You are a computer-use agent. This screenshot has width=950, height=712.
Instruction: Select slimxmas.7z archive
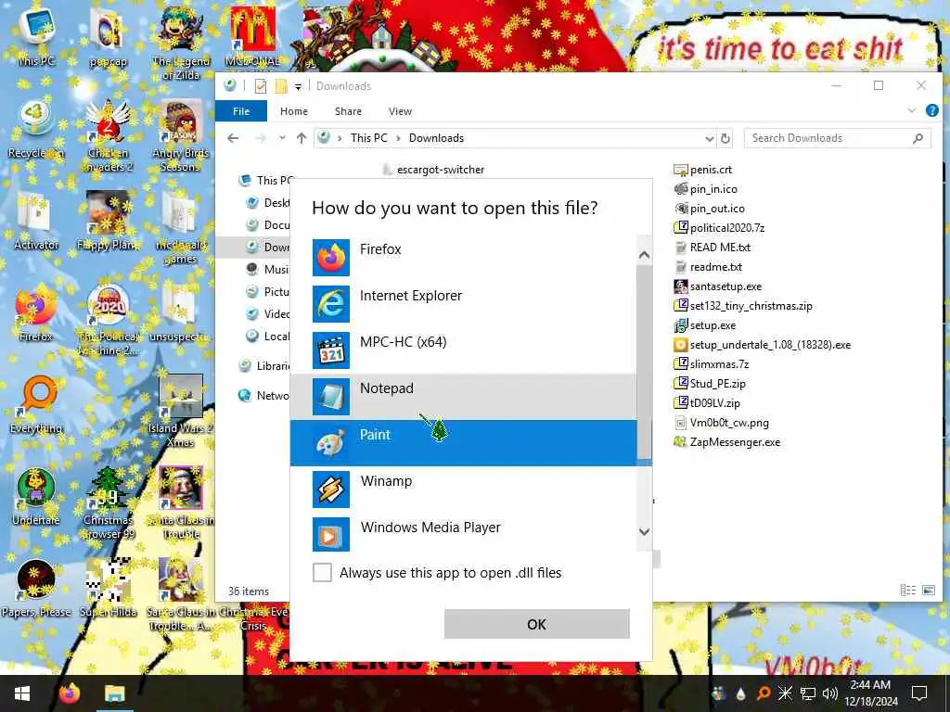[x=712, y=363]
